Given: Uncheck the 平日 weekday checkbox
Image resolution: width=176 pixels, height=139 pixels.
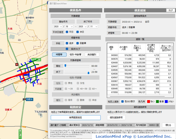Looking at the screenshot, I should coord(67,32).
